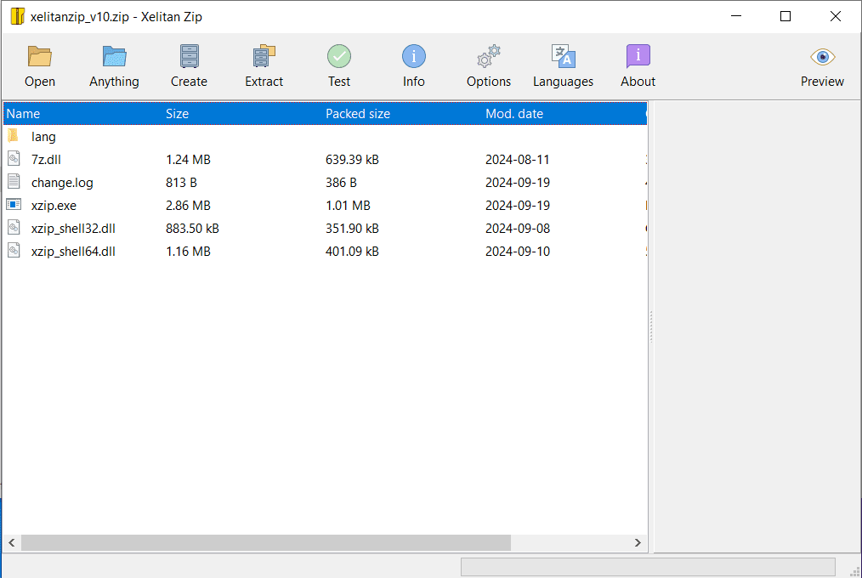Click the 351.90 kB packed size
The height and width of the screenshot is (578, 862).
point(352,229)
